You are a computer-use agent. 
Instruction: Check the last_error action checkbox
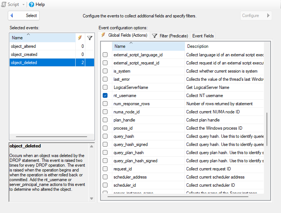click(105, 79)
